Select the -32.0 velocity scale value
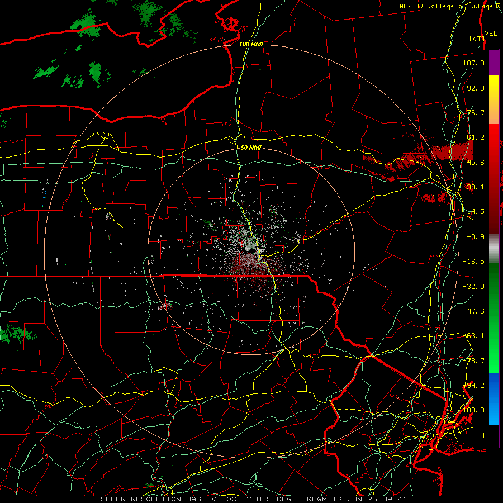Viewport: 503px width, 503px height. pyautogui.click(x=473, y=287)
